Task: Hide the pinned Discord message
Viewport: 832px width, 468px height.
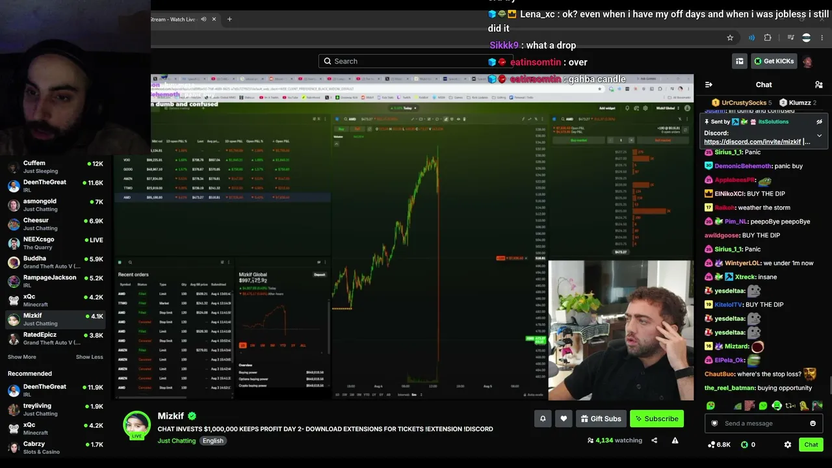Action: pyautogui.click(x=819, y=122)
